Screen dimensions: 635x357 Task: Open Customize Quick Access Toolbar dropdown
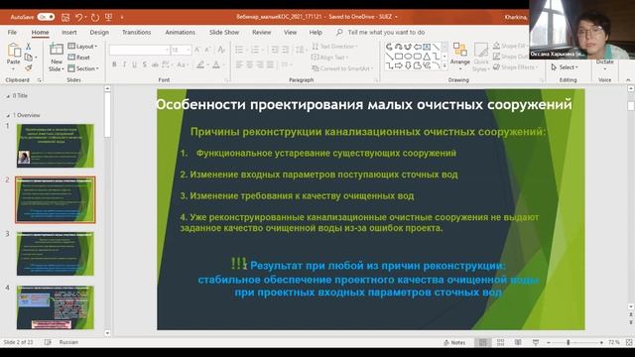tap(122, 17)
